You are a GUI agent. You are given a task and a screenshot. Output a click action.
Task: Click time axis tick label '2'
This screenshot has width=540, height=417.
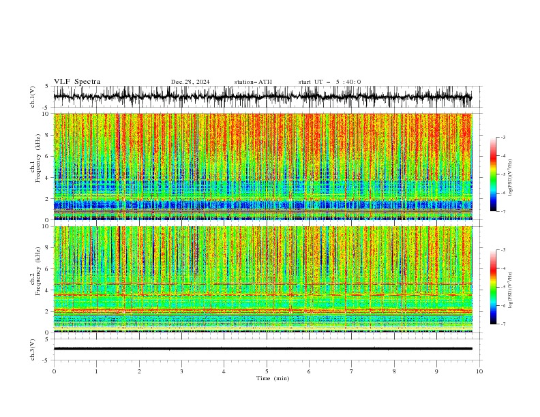(139, 371)
